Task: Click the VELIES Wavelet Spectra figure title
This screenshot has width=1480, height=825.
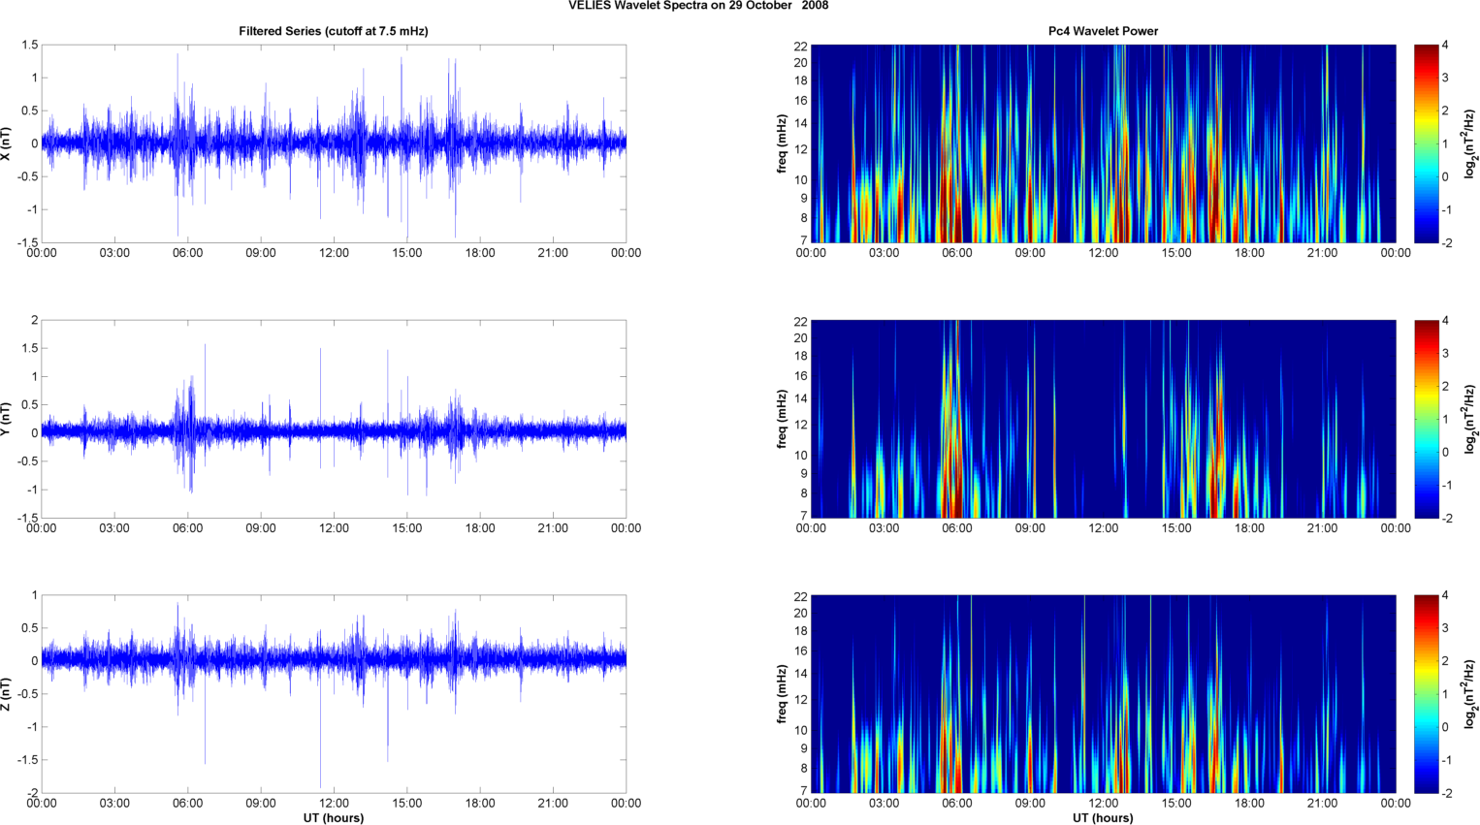Action: tap(698, 6)
